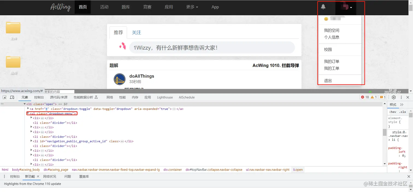Switch to DevTools 控制台 tab
This screenshot has height=192, width=413.
coord(39,97)
